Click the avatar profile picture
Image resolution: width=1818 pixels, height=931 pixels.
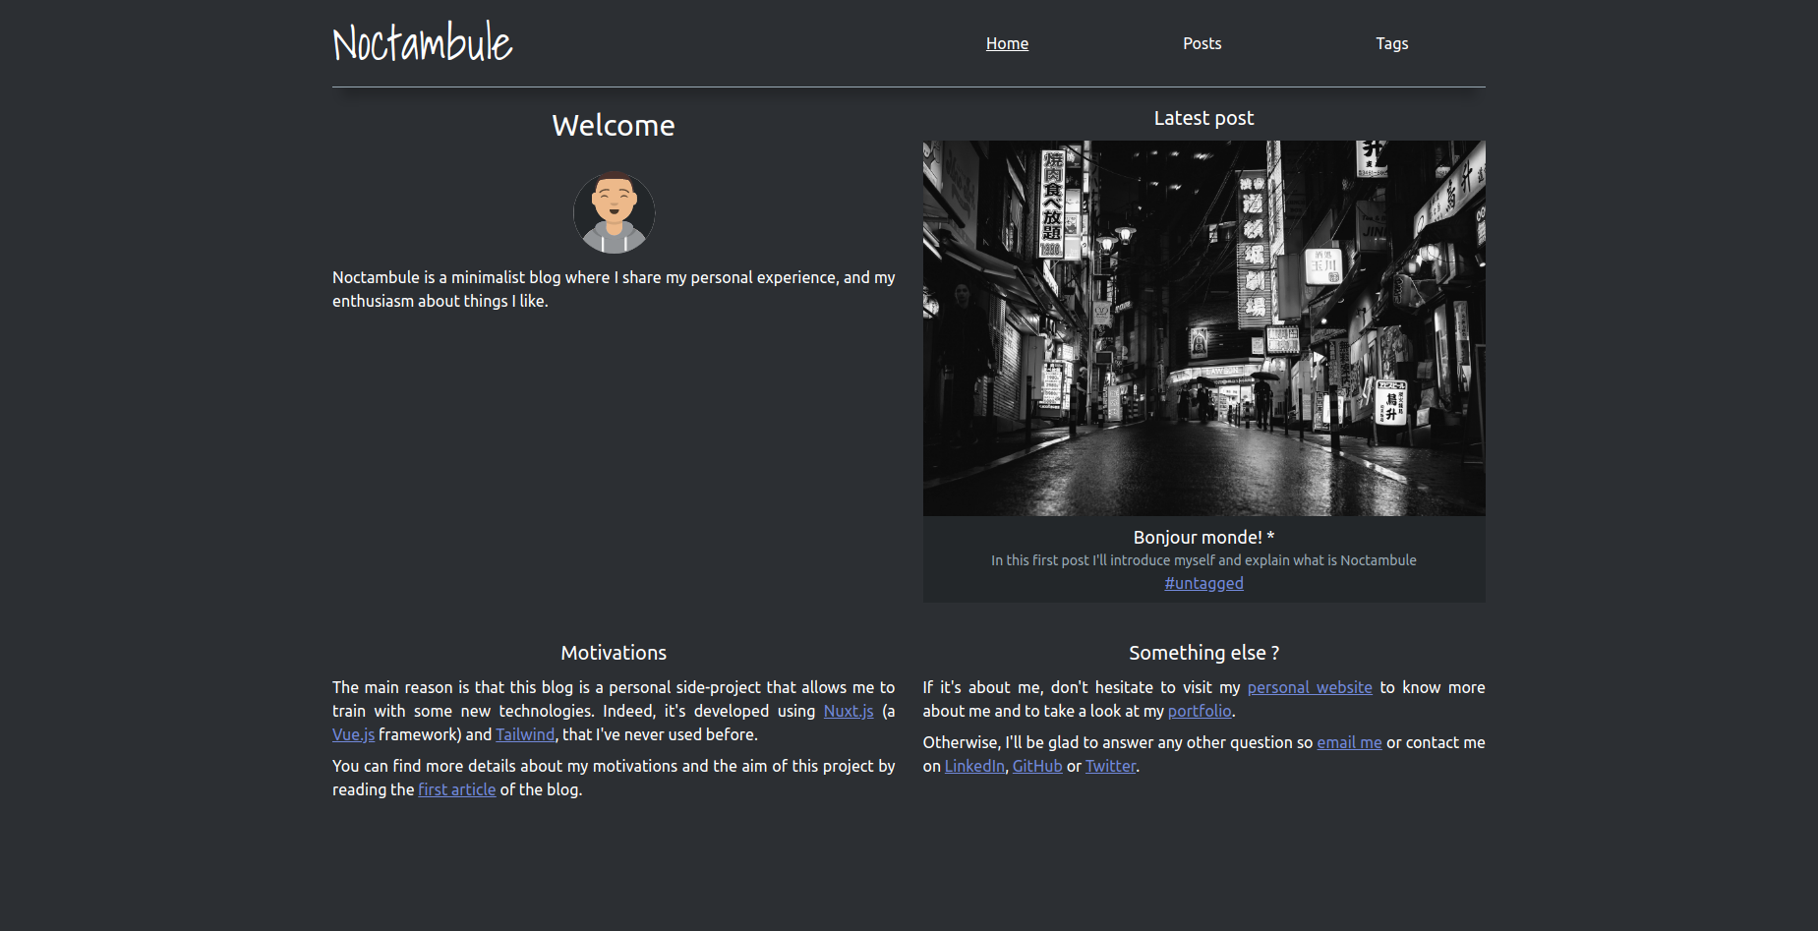613,212
